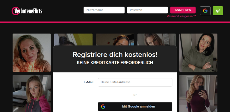Focus the Nutzername input field
The image size is (230, 112).
pyautogui.click(x=104, y=10)
